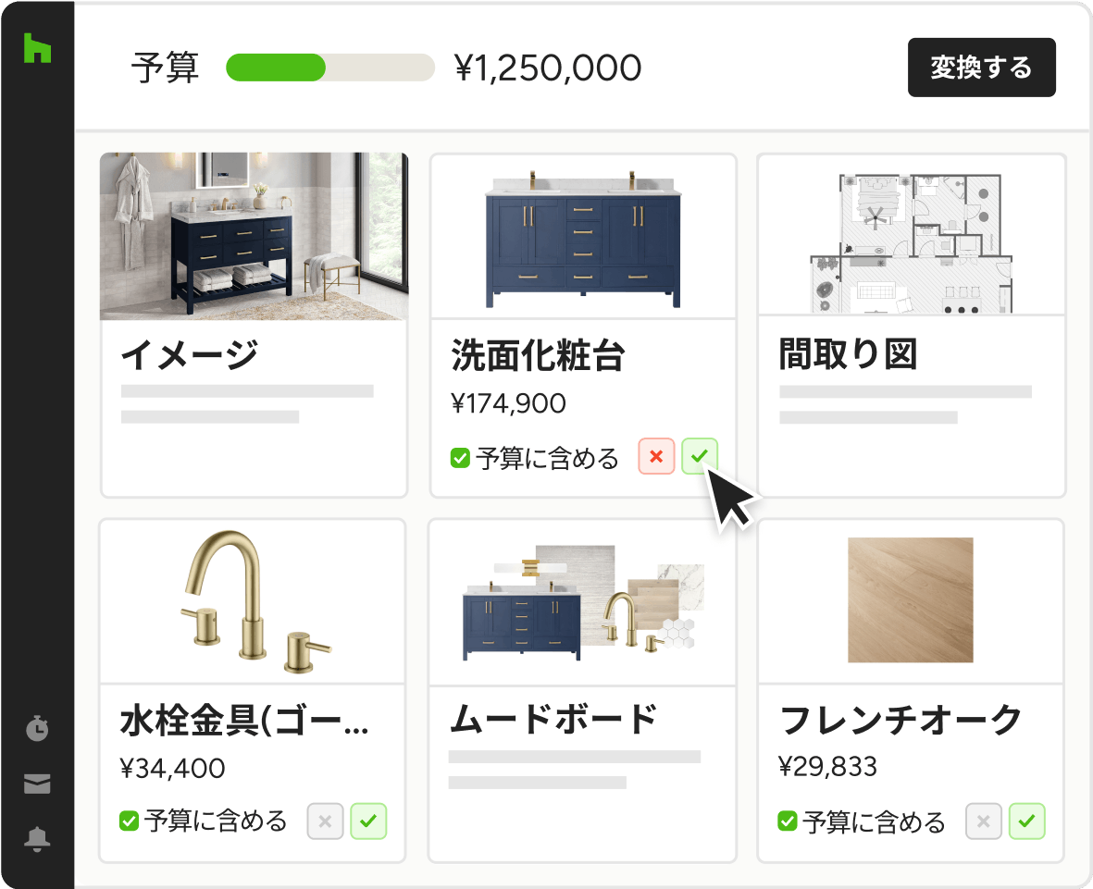The image size is (1093, 889).
Task: Open the timer icon in sidebar
Action: click(x=37, y=728)
